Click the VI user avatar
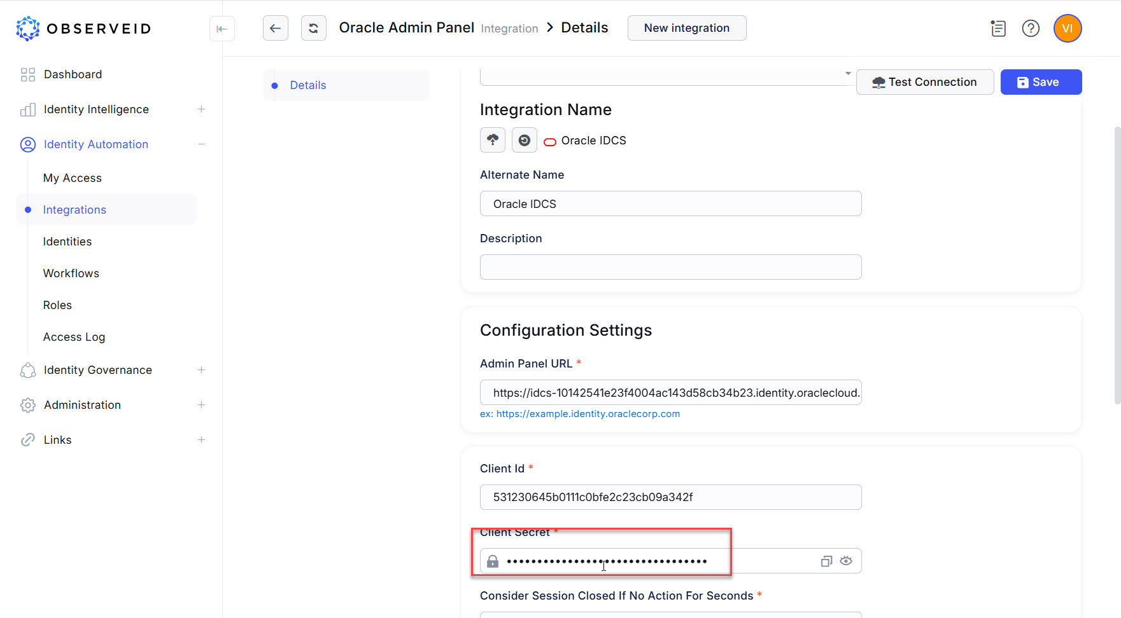The width and height of the screenshot is (1121, 618). tap(1067, 29)
